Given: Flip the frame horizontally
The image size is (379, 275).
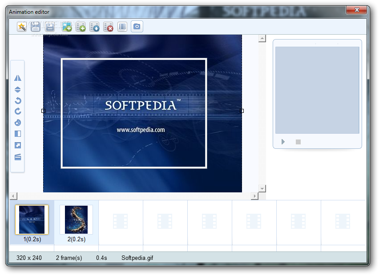Looking at the screenshot, I should tap(18, 78).
